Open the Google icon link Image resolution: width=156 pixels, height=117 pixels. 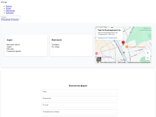click(15, 20)
